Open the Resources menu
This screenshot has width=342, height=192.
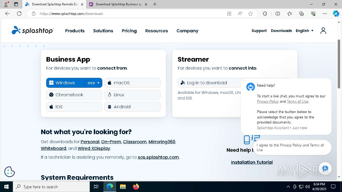coord(157,31)
